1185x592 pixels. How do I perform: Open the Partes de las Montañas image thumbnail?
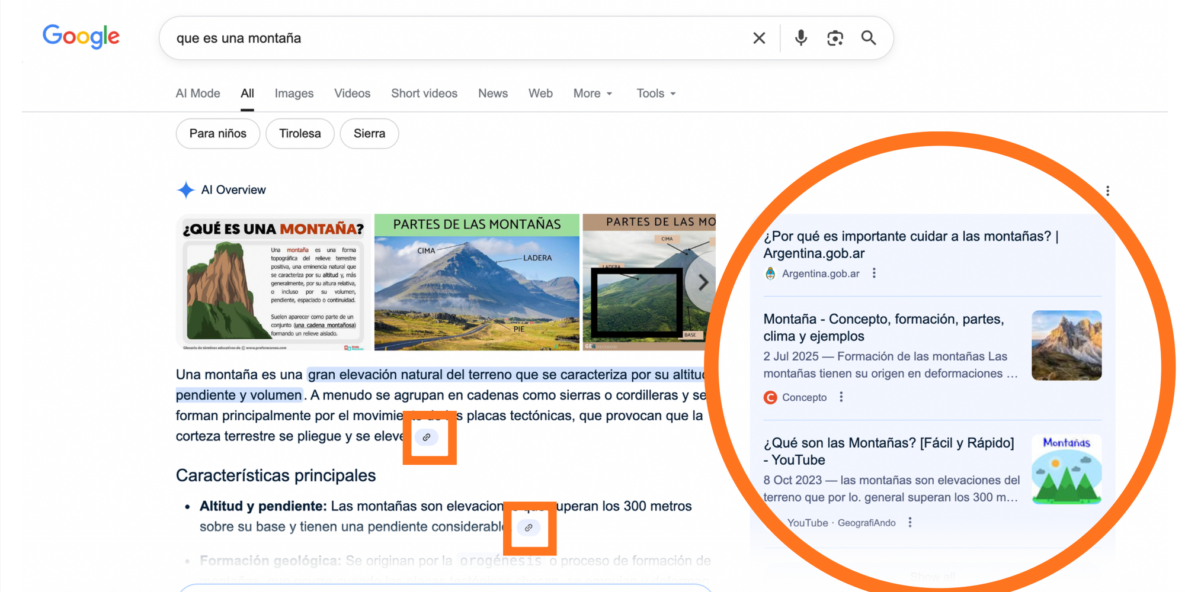476,282
